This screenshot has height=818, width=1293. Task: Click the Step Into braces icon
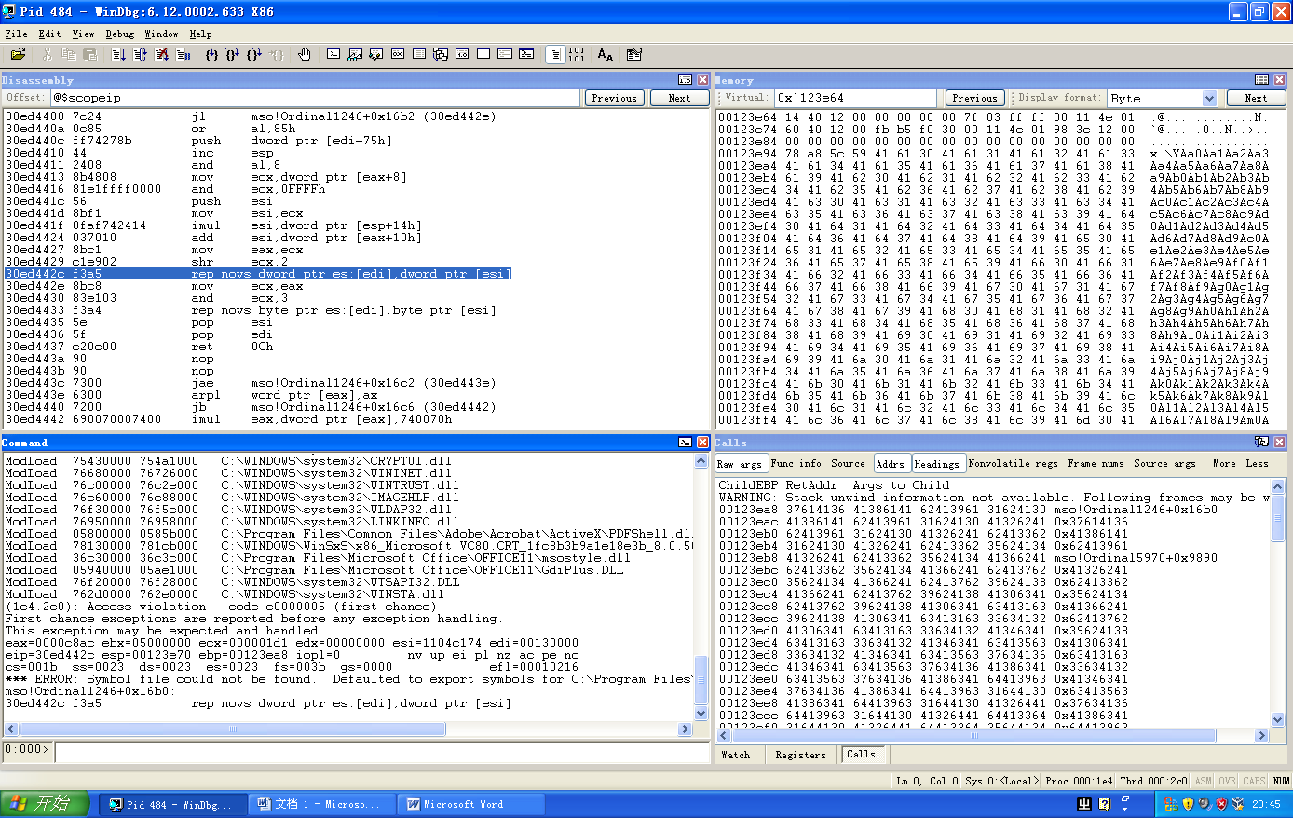point(211,54)
